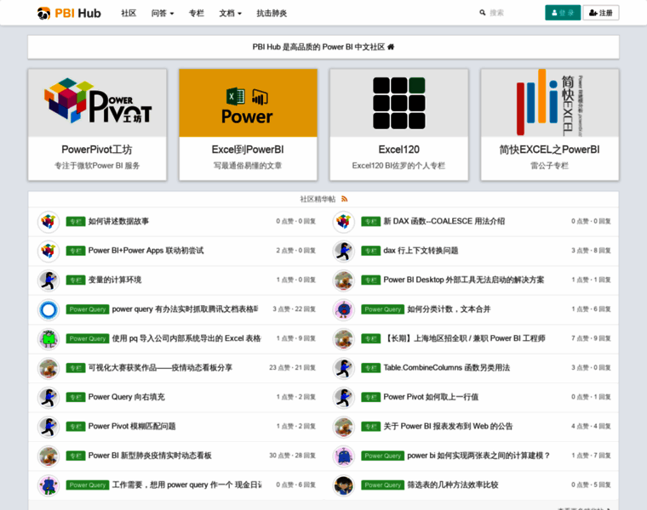Click '23 点赞 · 21 回复' stats
Viewport: 647px width, 510px height.
click(x=292, y=368)
